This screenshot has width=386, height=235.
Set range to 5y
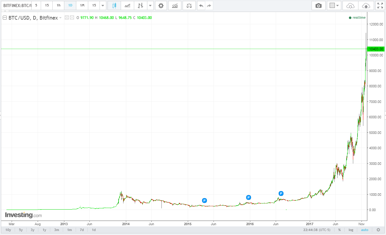click(x=21, y=230)
